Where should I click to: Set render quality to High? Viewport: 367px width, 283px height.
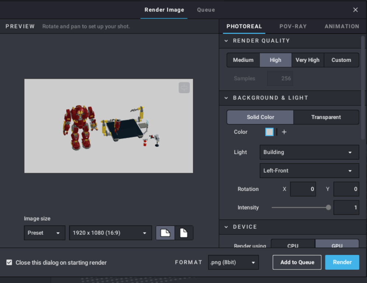click(x=276, y=60)
